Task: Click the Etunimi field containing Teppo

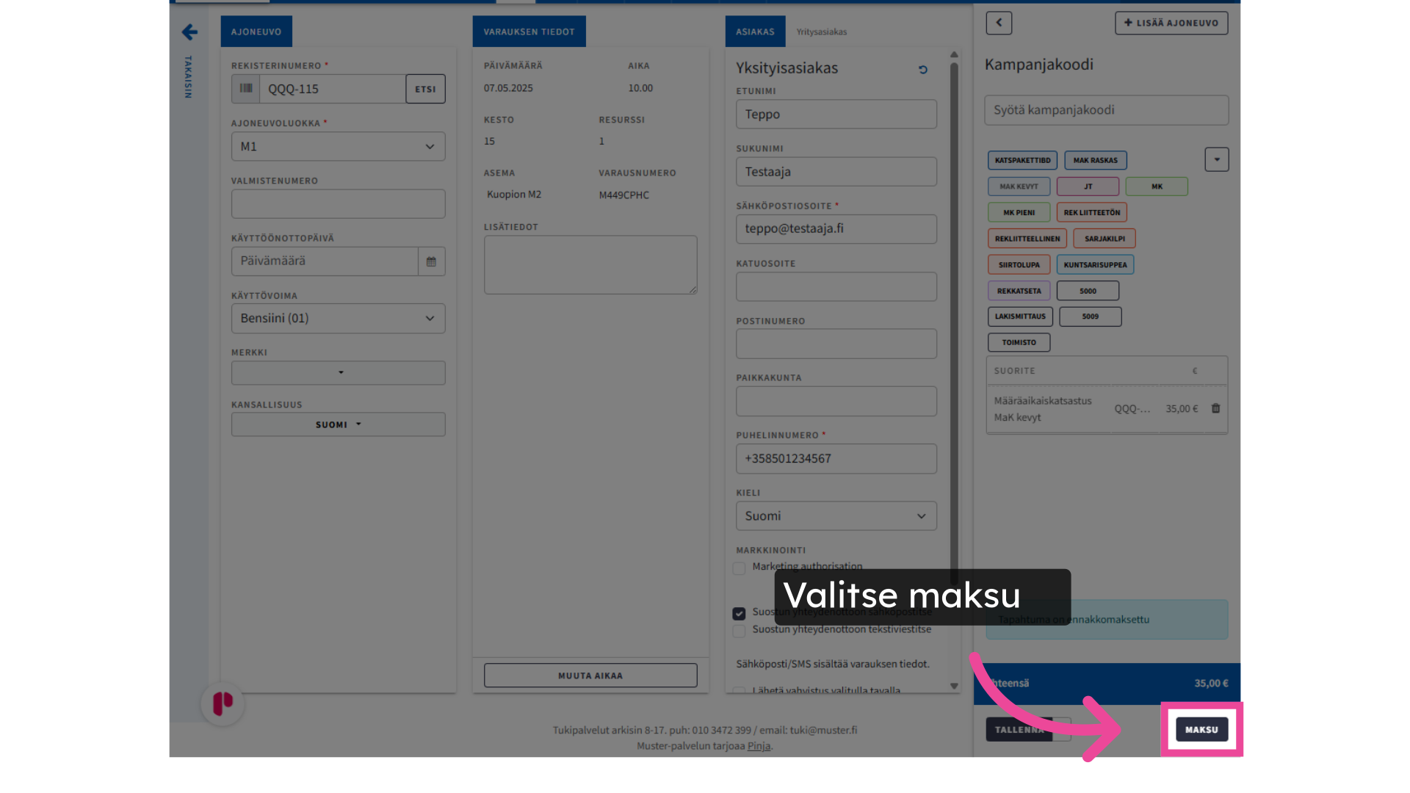Action: (x=836, y=115)
